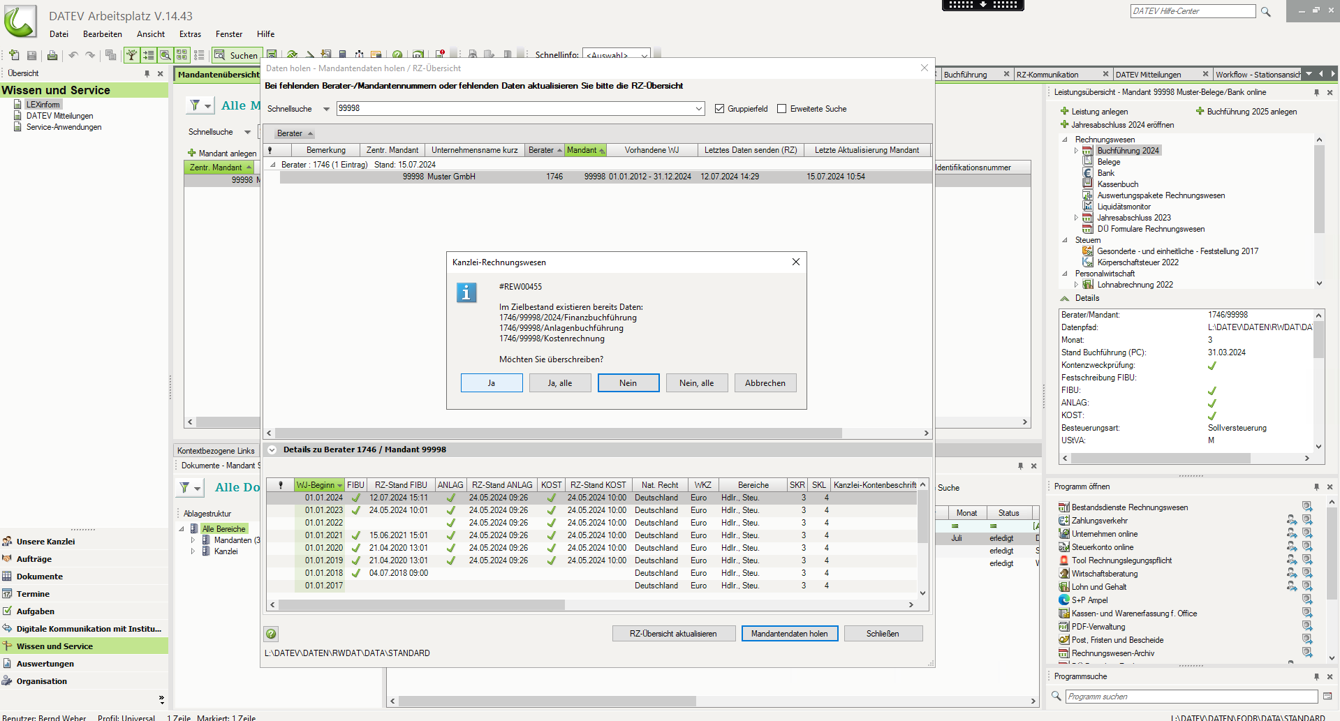Open the Schnellsuche value dropdown with 99998
Image resolution: width=1340 pixels, height=721 pixels.
(x=698, y=109)
